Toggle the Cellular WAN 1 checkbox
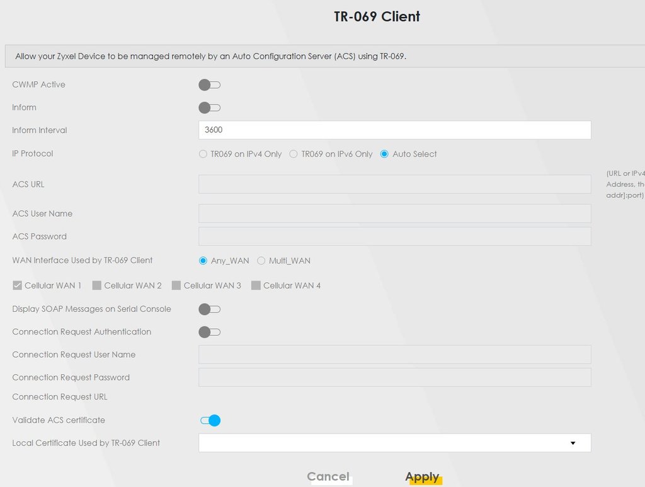Screen dimensions: 645x487 point(17,285)
